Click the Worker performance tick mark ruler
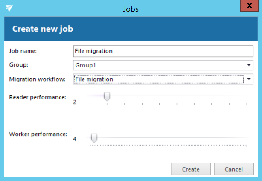This screenshot has width=262, height=181. [169, 145]
